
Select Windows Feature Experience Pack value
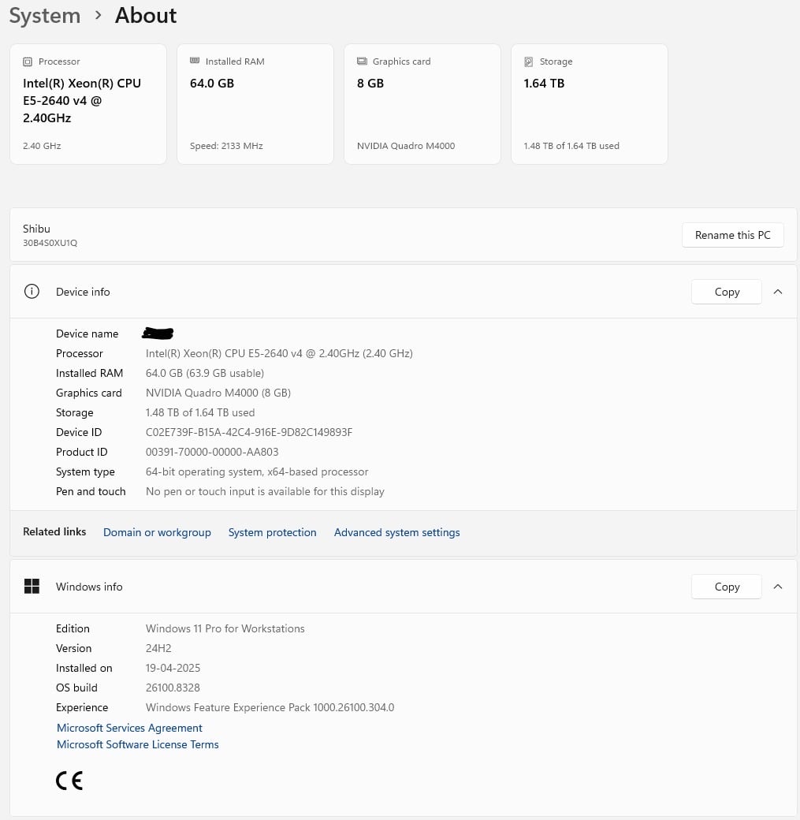(x=270, y=707)
